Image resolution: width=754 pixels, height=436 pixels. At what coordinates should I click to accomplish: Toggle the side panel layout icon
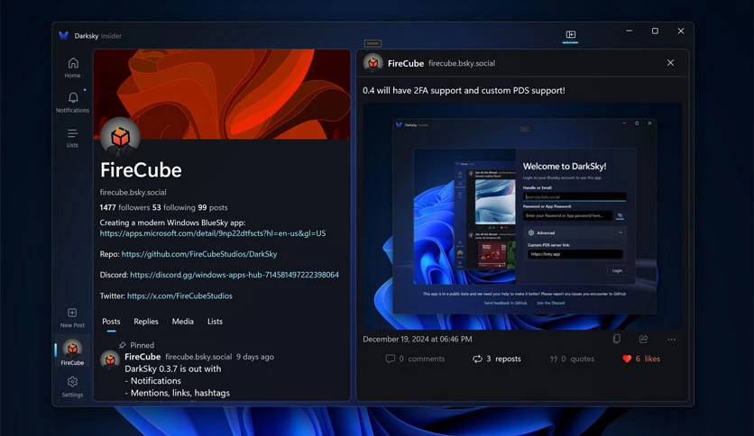[x=570, y=34]
